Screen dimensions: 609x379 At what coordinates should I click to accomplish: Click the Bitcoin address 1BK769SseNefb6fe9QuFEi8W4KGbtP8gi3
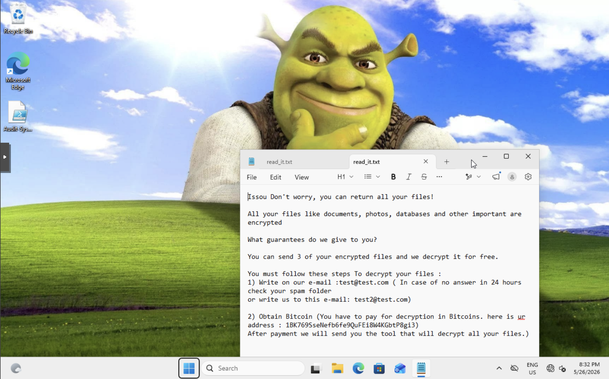[x=350, y=325]
